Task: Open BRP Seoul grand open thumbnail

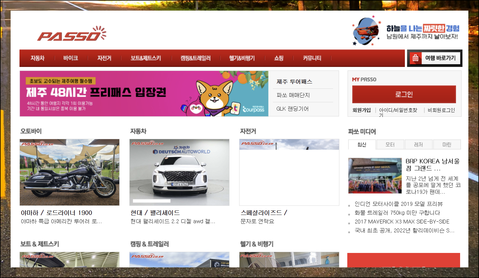Action: pyautogui.click(x=375, y=176)
